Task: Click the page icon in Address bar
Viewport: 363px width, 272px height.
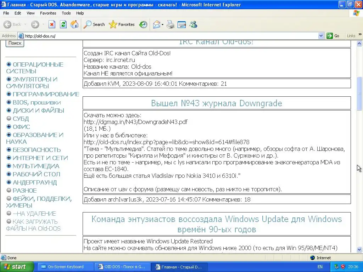Action: point(21,36)
